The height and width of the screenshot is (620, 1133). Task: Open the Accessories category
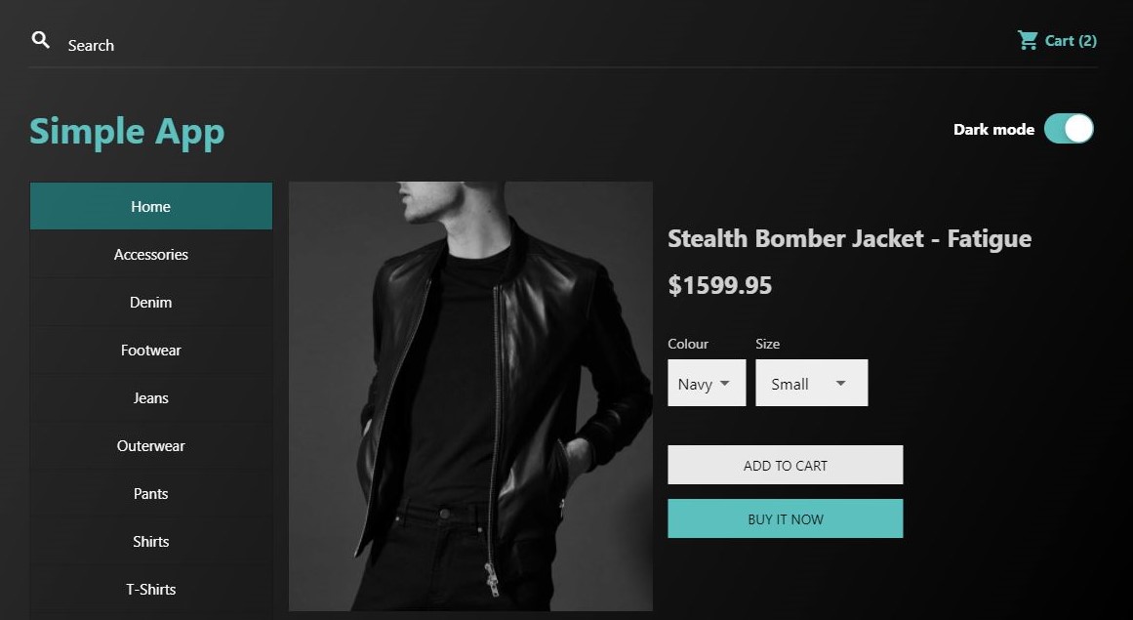pos(150,254)
